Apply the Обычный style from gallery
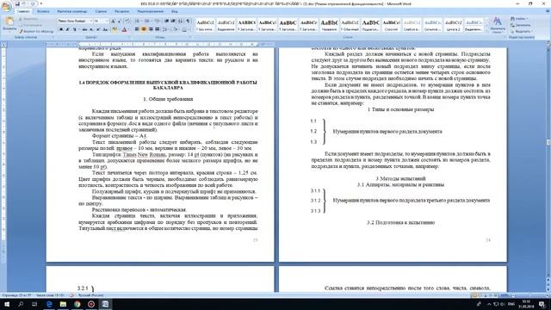The height and width of the screenshot is (310, 551). pyautogui.click(x=350, y=25)
